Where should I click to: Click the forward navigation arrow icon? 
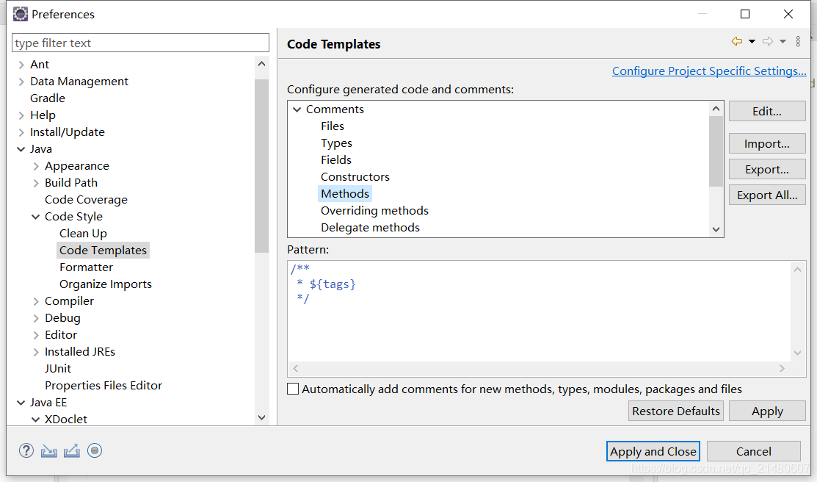(x=768, y=42)
